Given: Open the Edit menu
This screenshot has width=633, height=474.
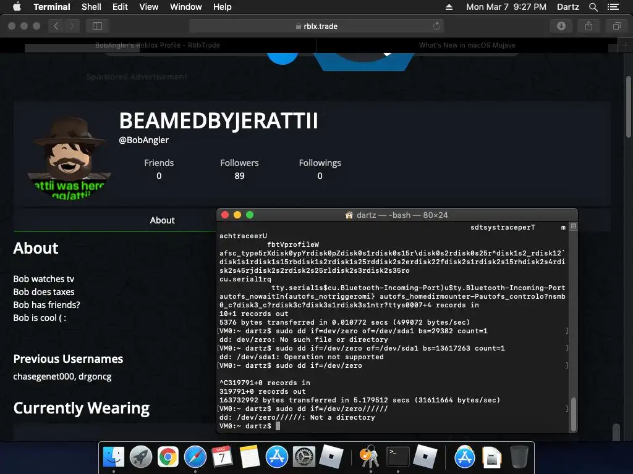Looking at the screenshot, I should (120, 7).
